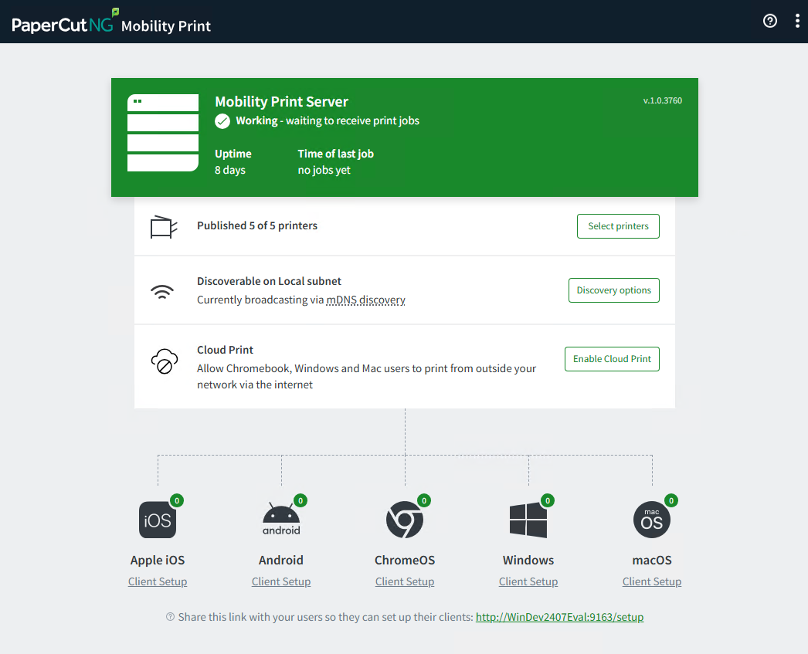Screen dimensions: 808x654
Task: Click version text v.1.0.3760
Action: 663,100
